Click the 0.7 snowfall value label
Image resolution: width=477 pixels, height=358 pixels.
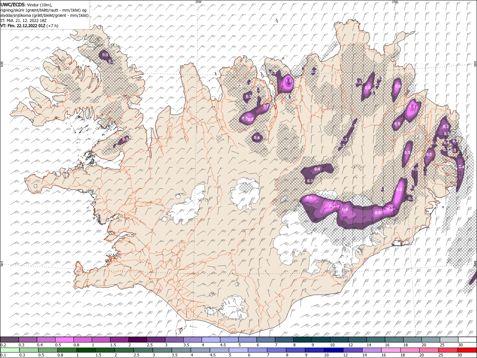point(266,106)
